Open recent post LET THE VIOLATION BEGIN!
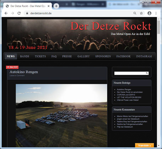Image resolution: width=162 pixels, height=149 pixels. [x=129, y=97]
